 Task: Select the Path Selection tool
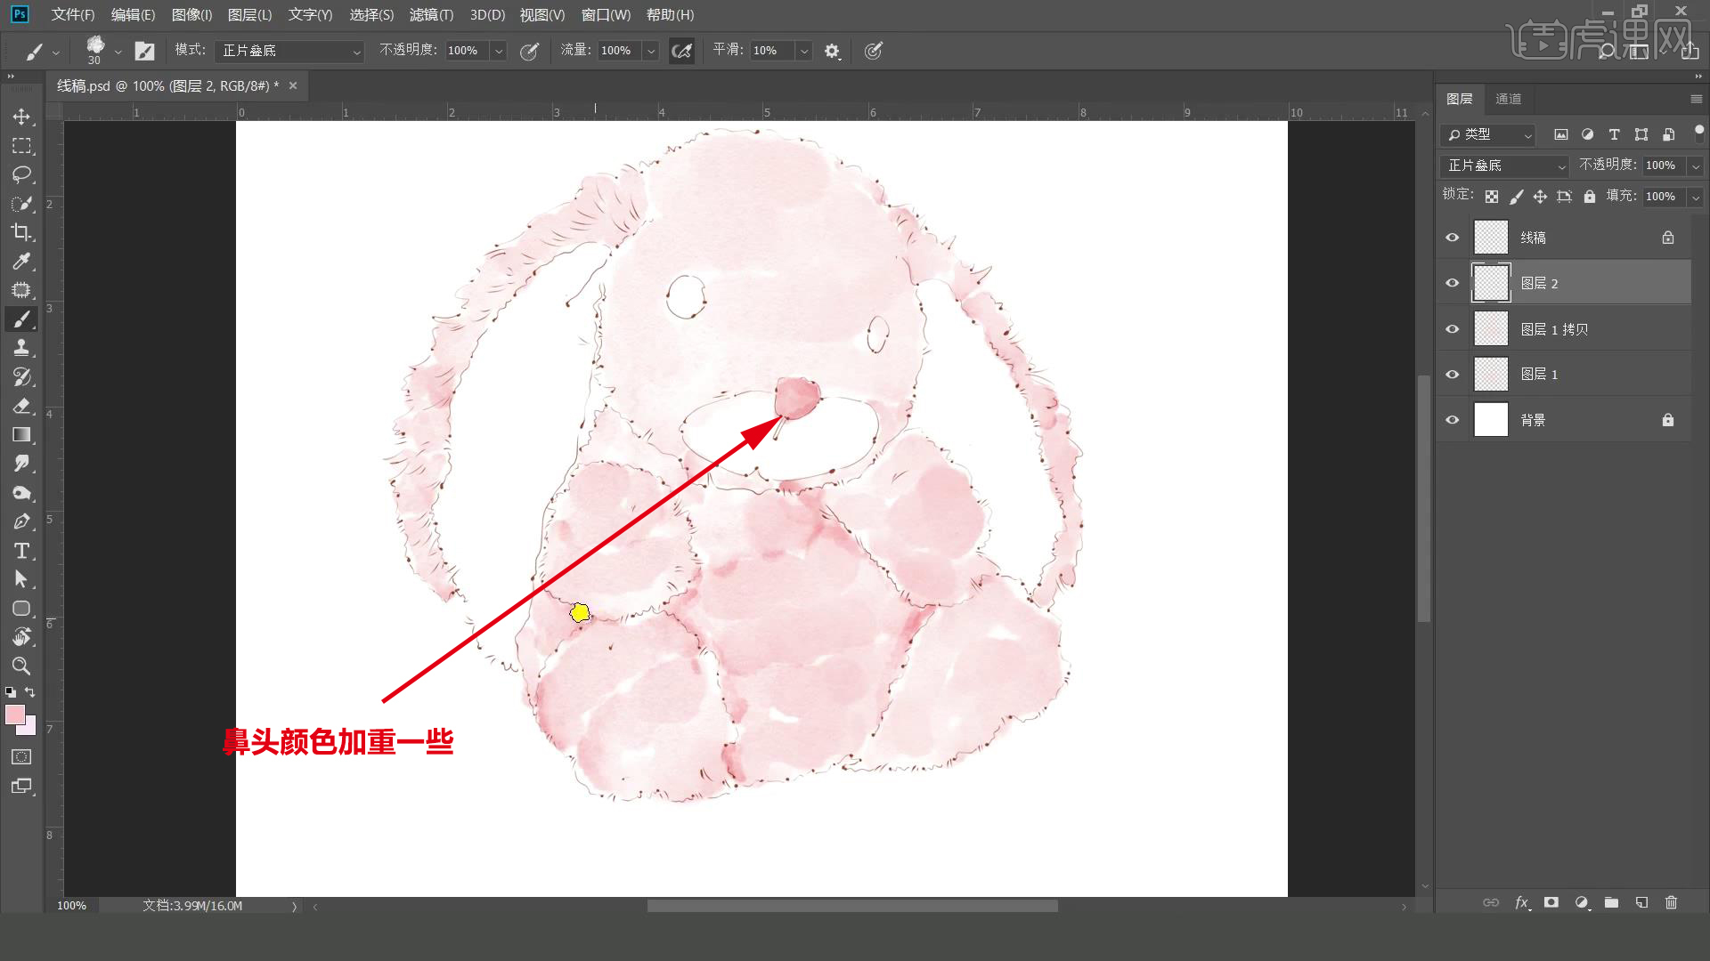(x=21, y=579)
